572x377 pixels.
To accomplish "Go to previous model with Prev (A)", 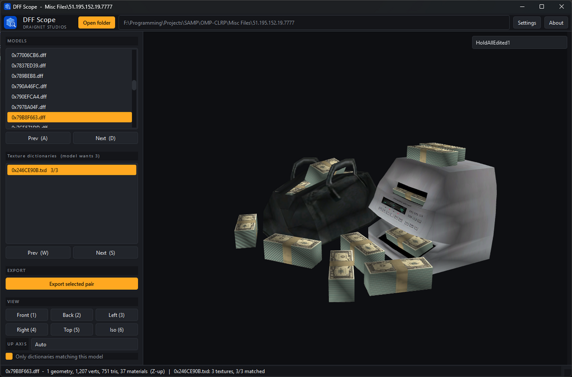I will pos(38,138).
